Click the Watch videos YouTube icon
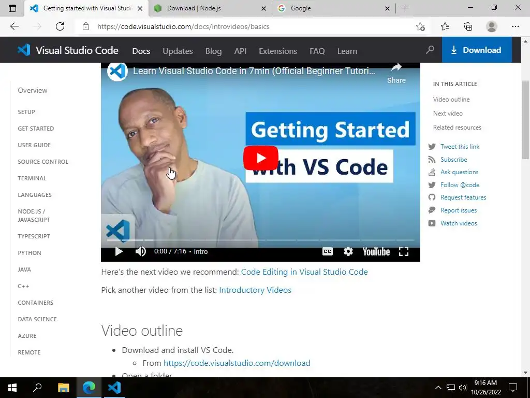Screen dimensions: 530x398 432,223
